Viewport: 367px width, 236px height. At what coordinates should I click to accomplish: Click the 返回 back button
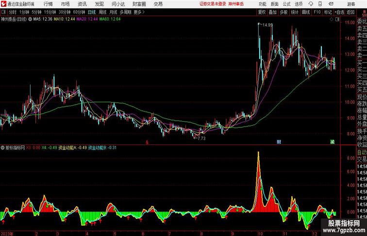(x=350, y=12)
